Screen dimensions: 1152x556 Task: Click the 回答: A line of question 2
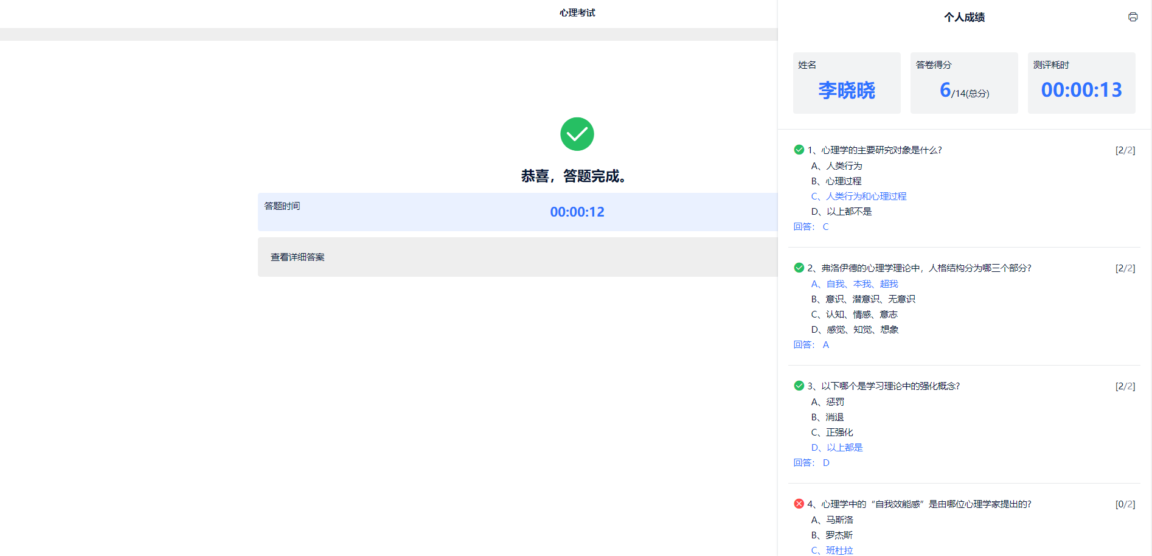(811, 344)
